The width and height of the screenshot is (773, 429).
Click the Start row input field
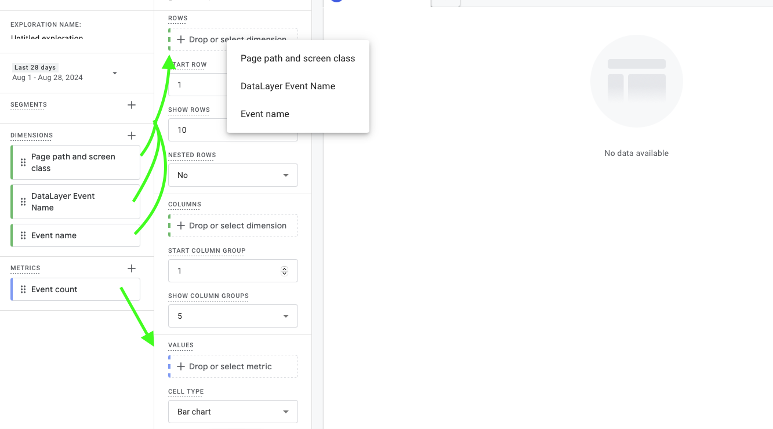click(x=220, y=84)
